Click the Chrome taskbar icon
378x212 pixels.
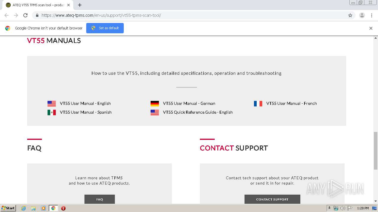click(x=53, y=208)
